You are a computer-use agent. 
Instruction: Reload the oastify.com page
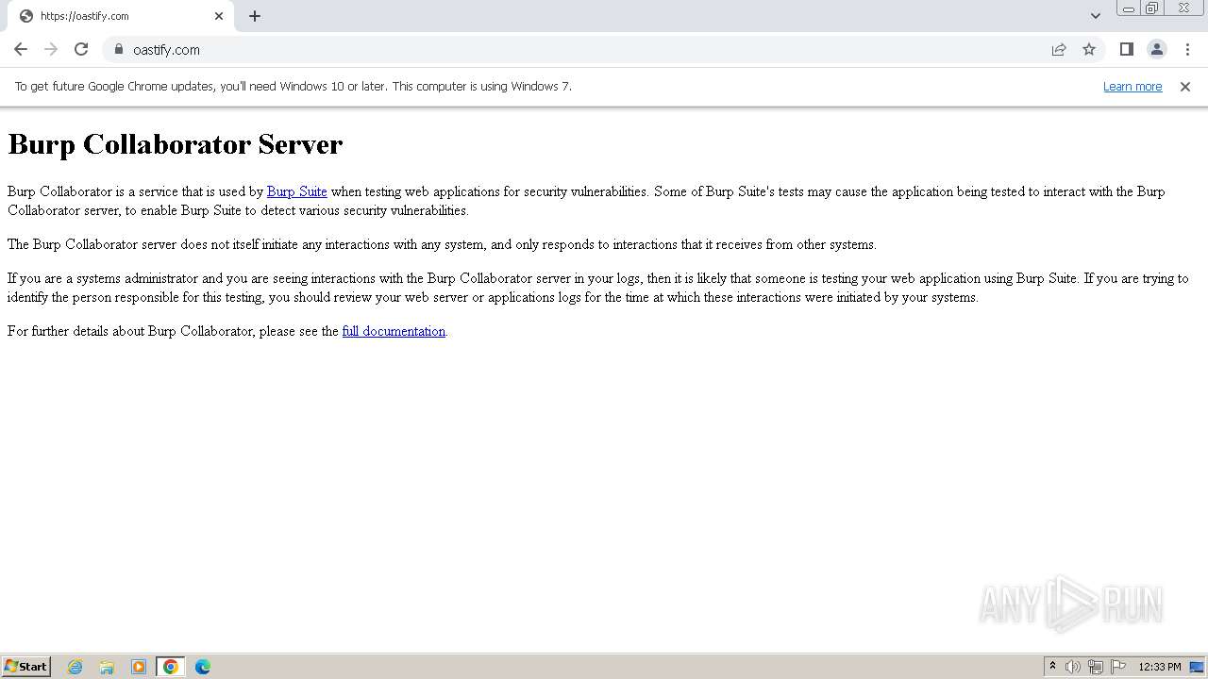[81, 49]
